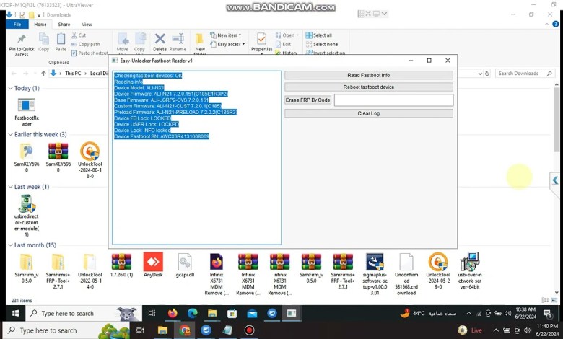563x339 pixels.
Task: Collapse the Last month (15) group
Action: pyautogui.click(x=10, y=245)
